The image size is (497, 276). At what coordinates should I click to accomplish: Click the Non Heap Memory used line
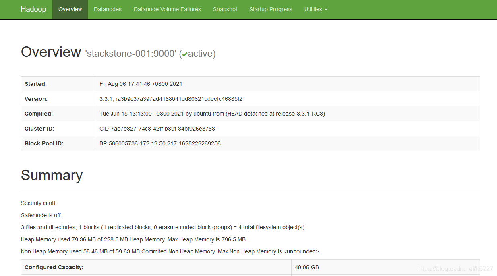[x=171, y=251]
